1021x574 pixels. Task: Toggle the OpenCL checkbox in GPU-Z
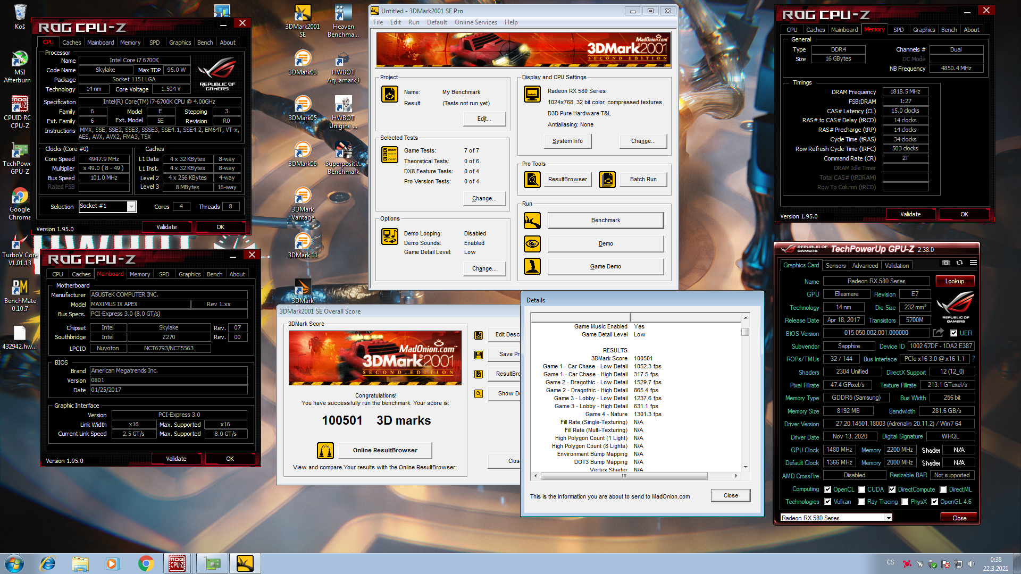click(x=827, y=489)
